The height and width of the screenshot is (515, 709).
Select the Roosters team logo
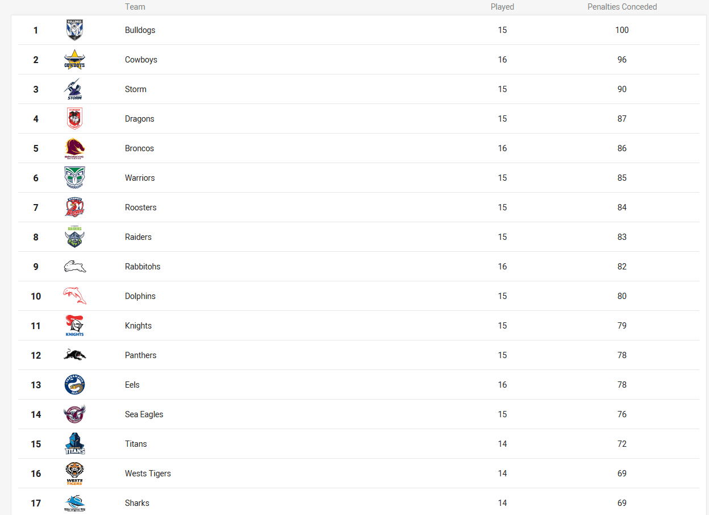pos(74,207)
